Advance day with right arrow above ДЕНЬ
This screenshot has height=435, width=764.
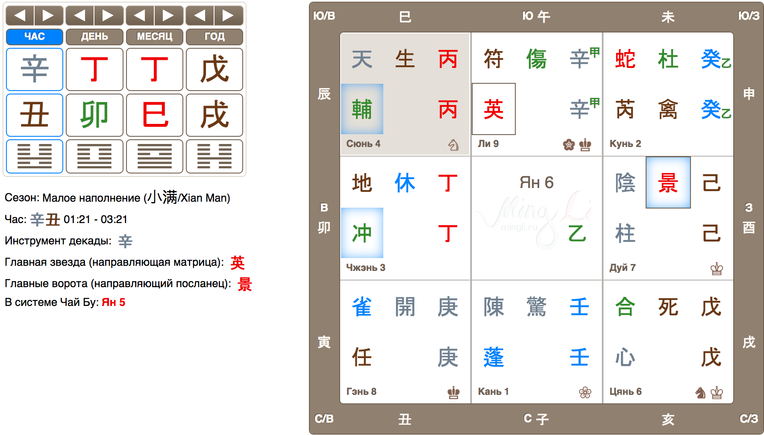(109, 16)
